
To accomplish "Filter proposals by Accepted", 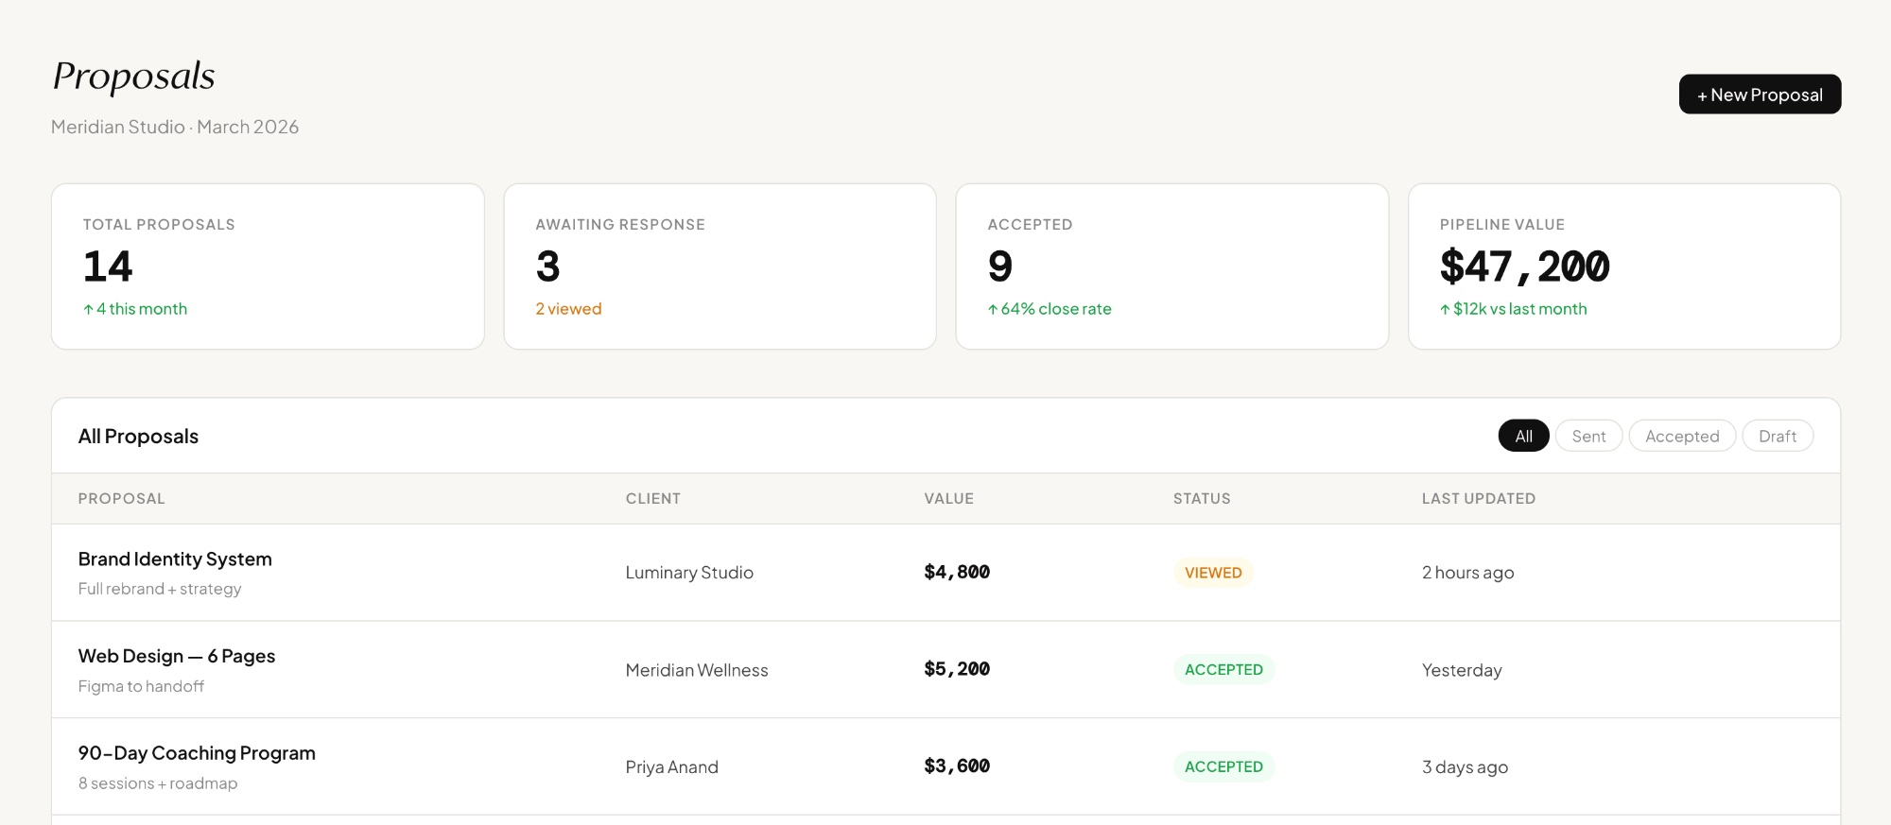I will 1682,436.
